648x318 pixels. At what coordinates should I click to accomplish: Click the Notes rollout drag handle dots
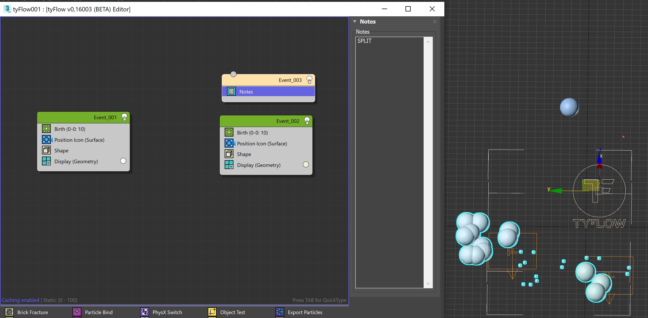tap(435, 22)
